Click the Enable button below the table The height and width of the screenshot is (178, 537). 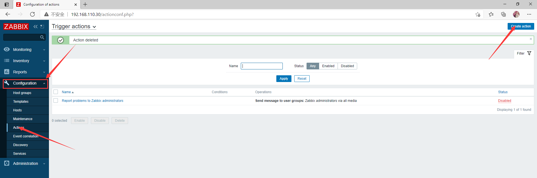point(79,121)
